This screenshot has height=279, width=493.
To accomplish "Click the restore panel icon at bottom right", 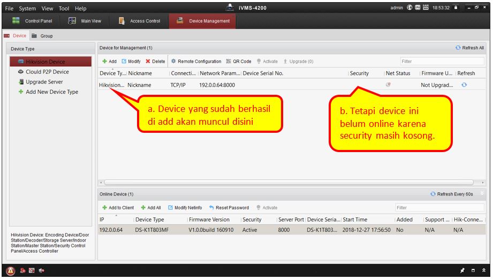I will coord(473,270).
